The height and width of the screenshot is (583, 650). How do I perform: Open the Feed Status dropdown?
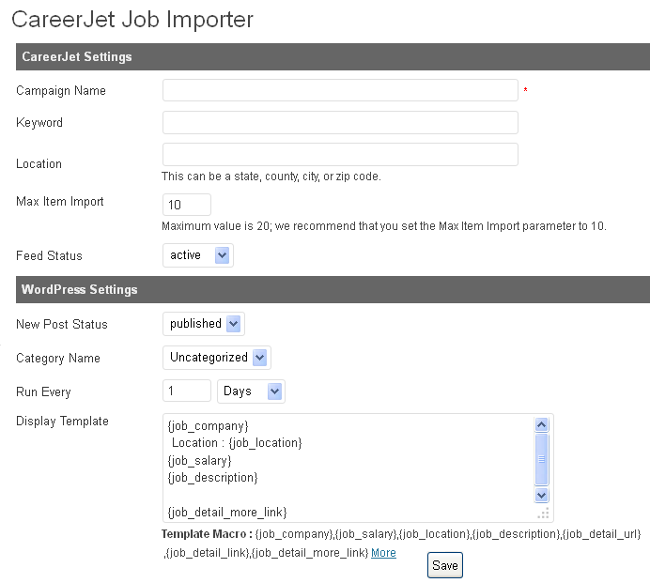(197, 255)
